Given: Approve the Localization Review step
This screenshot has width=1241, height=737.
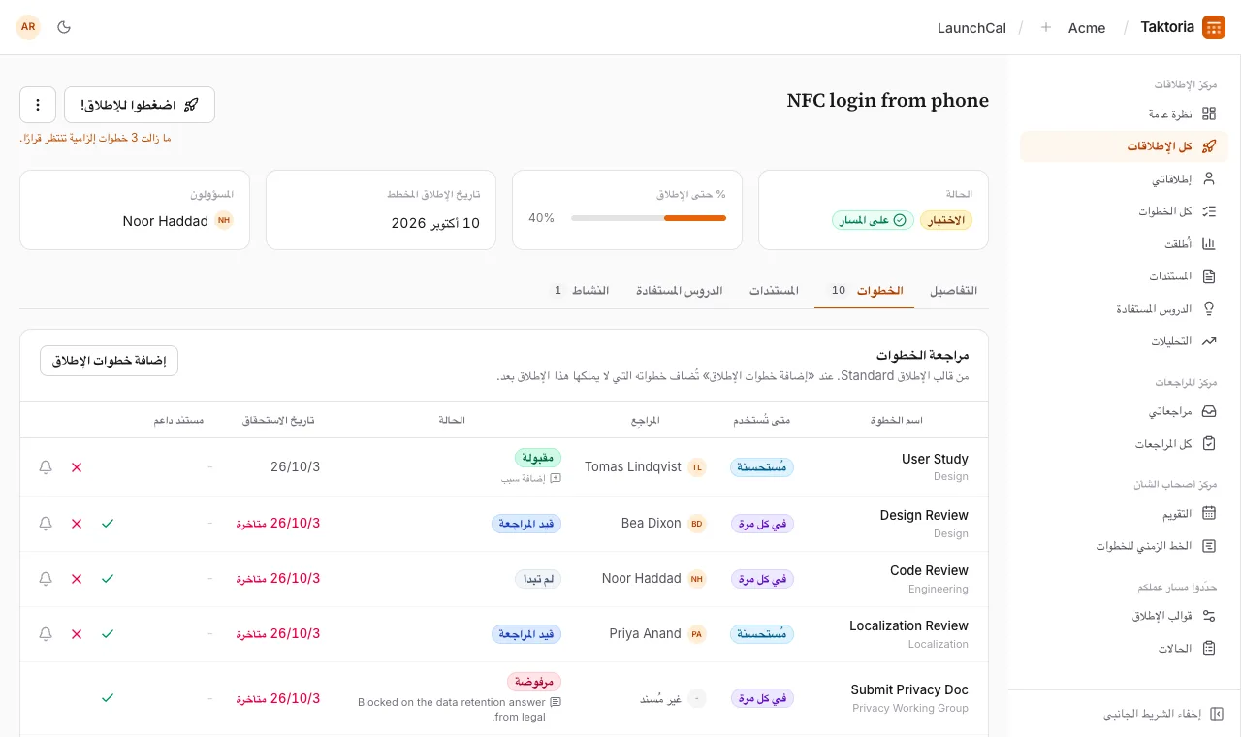Looking at the screenshot, I should pyautogui.click(x=108, y=634).
